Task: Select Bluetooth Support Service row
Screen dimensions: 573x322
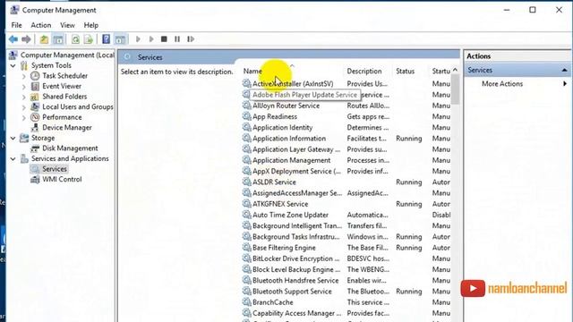Action: [x=292, y=292]
